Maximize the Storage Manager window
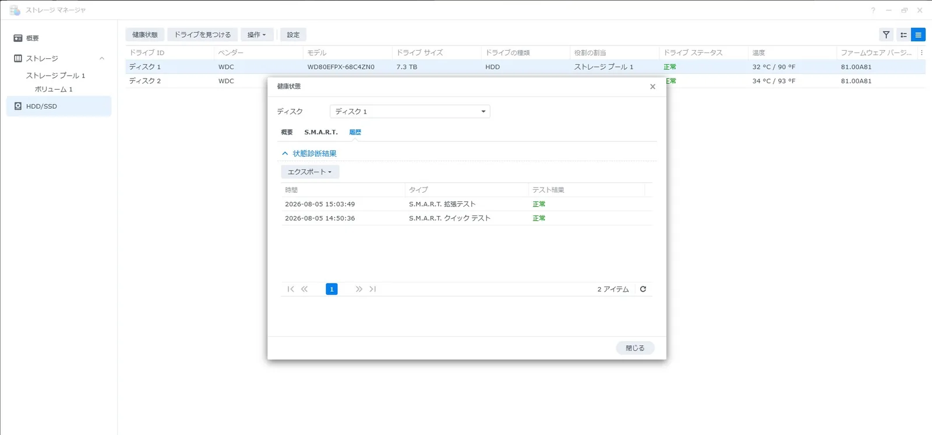Viewport: 932px width, 435px height. (x=904, y=10)
